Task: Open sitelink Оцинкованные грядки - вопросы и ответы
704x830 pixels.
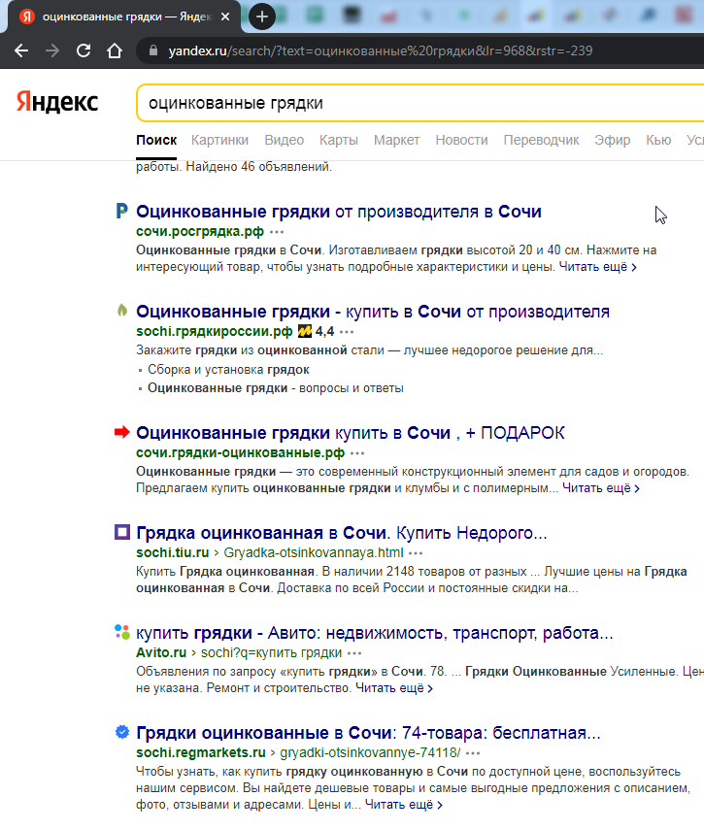Action: coord(275,388)
